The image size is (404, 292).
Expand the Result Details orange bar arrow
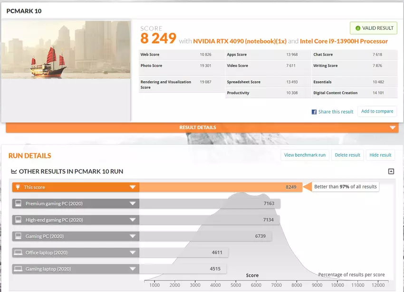coord(392,128)
